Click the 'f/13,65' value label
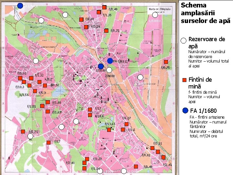This screenshot has width=233, height=175. (110, 124)
